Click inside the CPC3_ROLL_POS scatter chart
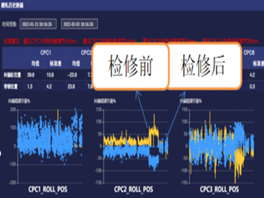This screenshot has height=198, width=264. click(x=222, y=146)
